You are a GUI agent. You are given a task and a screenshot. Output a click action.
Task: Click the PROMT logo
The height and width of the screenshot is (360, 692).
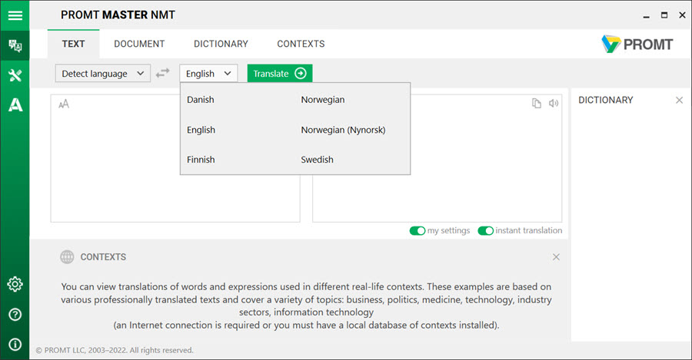(637, 44)
